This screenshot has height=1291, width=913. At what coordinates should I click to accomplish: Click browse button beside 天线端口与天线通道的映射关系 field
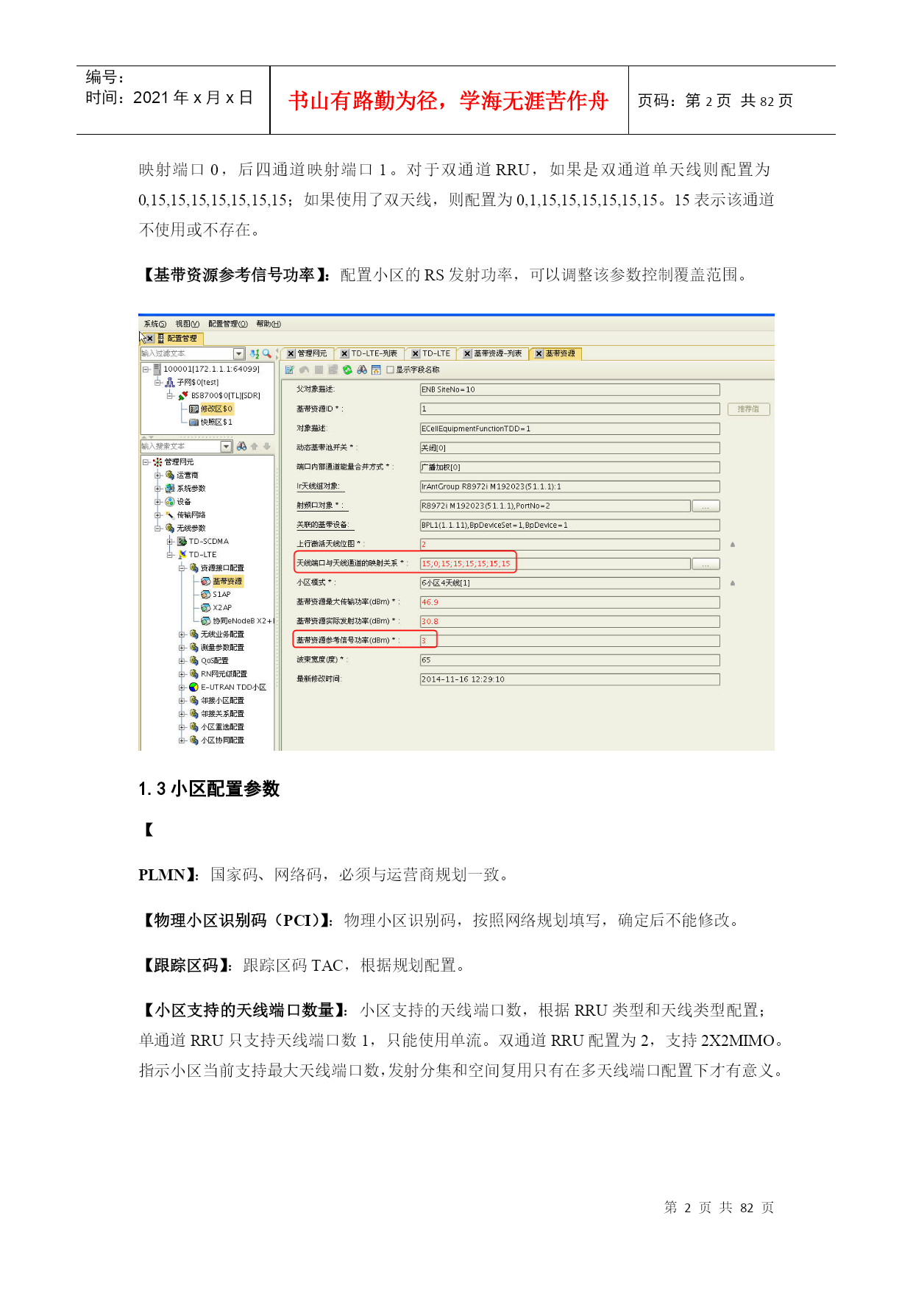coord(706,564)
